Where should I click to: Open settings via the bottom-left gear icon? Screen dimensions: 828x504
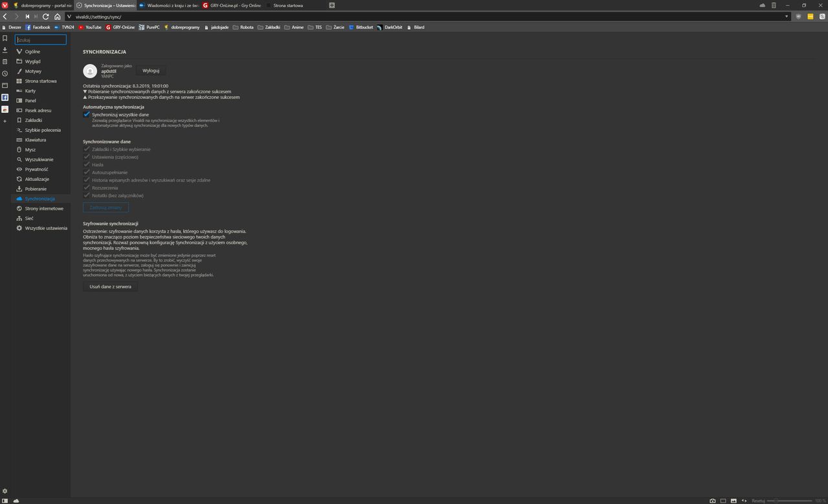point(5,491)
